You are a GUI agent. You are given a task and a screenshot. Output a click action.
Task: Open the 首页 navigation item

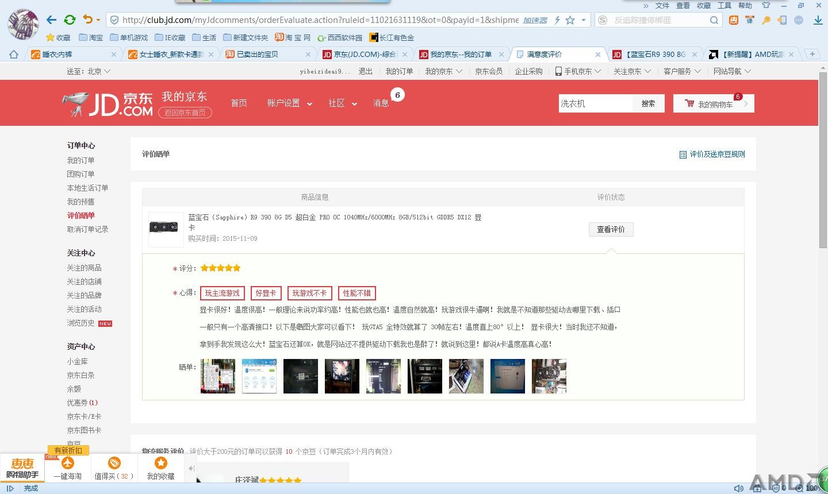(239, 103)
